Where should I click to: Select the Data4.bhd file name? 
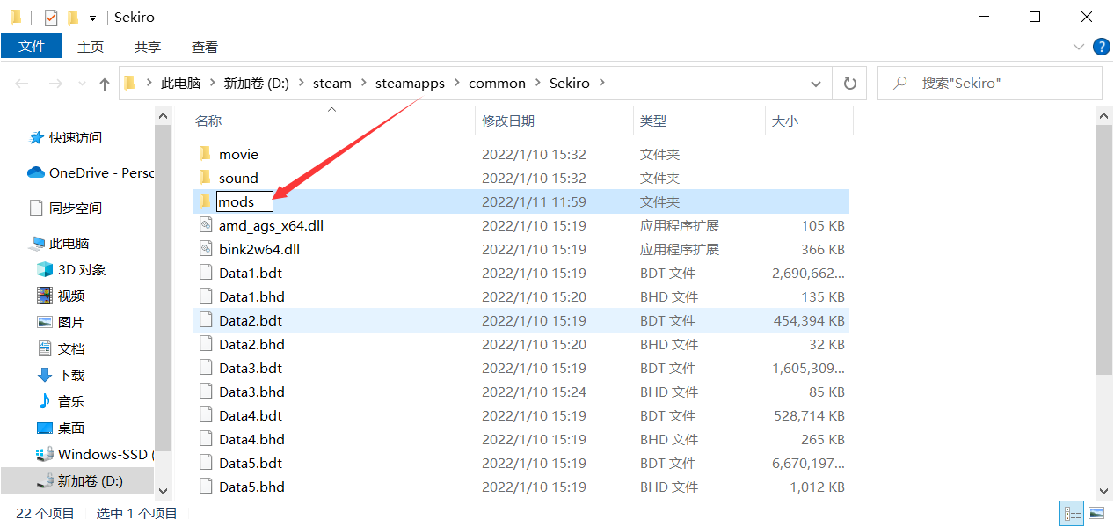click(x=251, y=439)
